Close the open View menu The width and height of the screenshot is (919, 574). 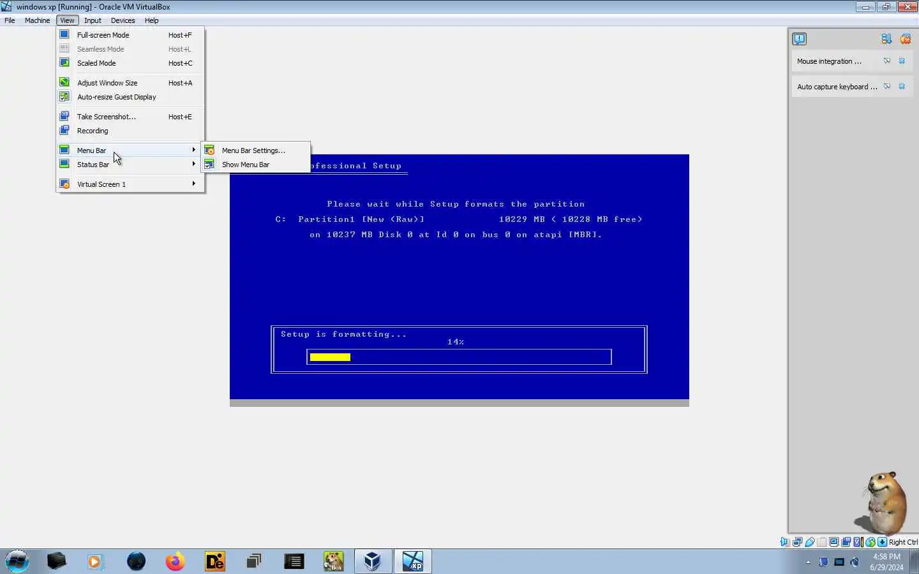(67, 20)
